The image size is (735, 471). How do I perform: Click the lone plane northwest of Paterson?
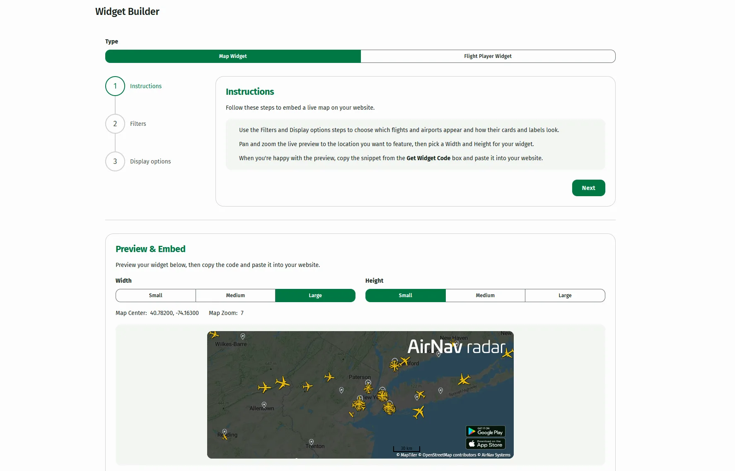(329, 377)
